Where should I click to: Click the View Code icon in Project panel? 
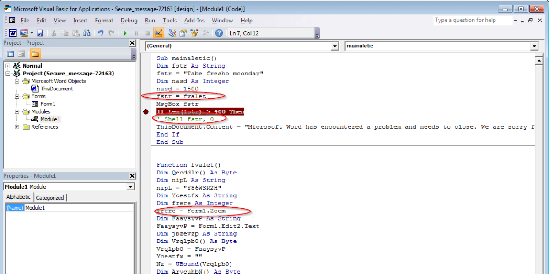pyautogui.click(x=11, y=54)
